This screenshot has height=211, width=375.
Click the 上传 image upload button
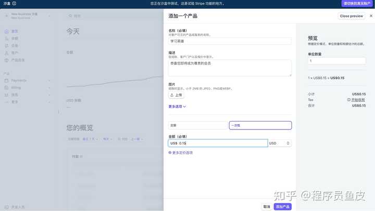176,95
